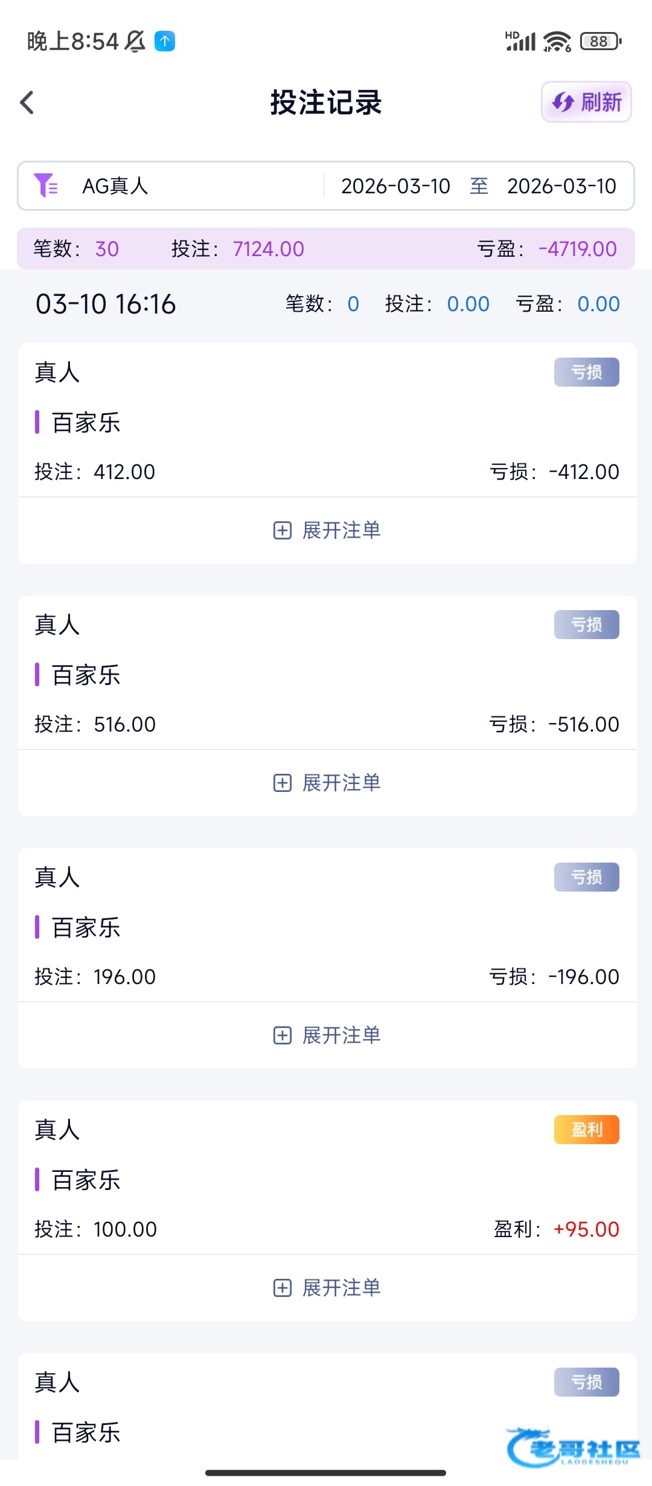The image size is (652, 1486).
Task: Tap the Wi-Fi status icon
Action: click(x=557, y=41)
